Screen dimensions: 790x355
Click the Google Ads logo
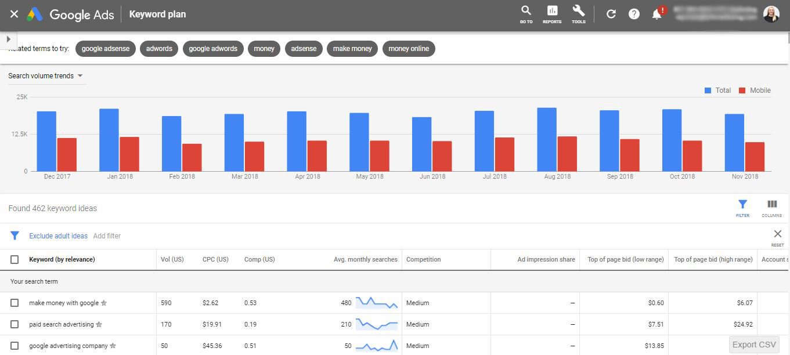(x=71, y=15)
